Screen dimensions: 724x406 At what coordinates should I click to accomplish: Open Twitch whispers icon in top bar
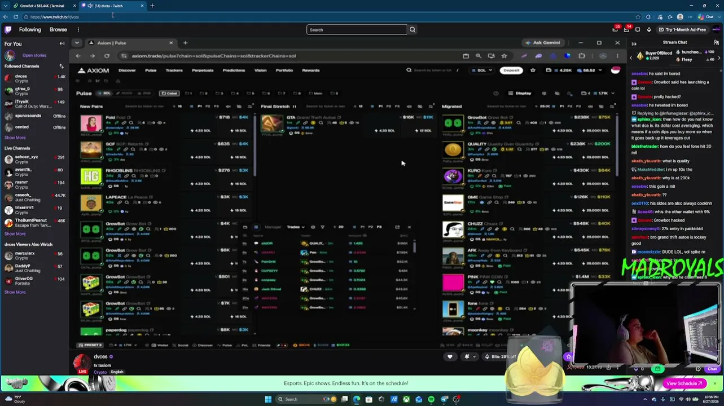click(638, 30)
